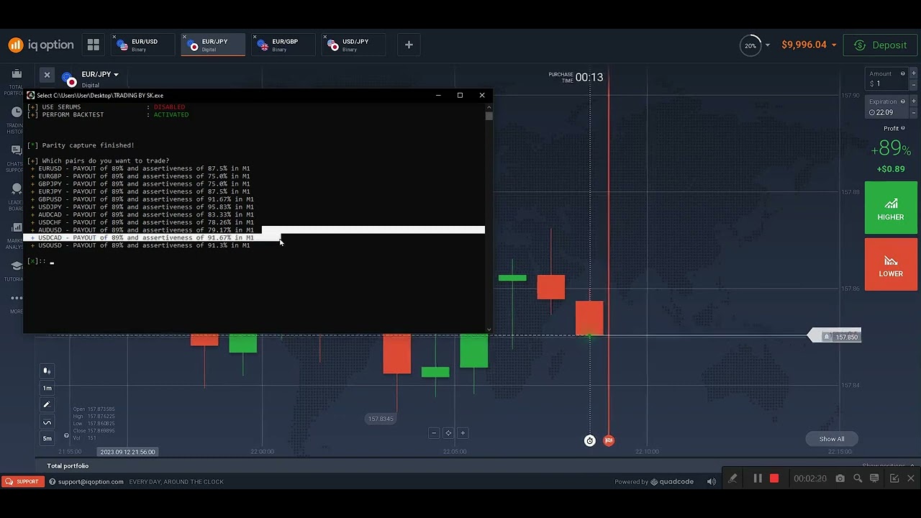Click Show All button

(x=832, y=439)
